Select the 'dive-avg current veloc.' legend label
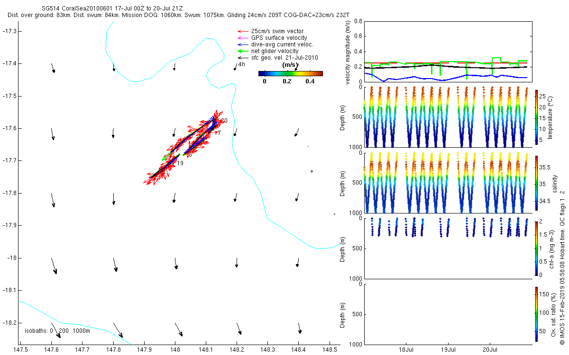 283,44
